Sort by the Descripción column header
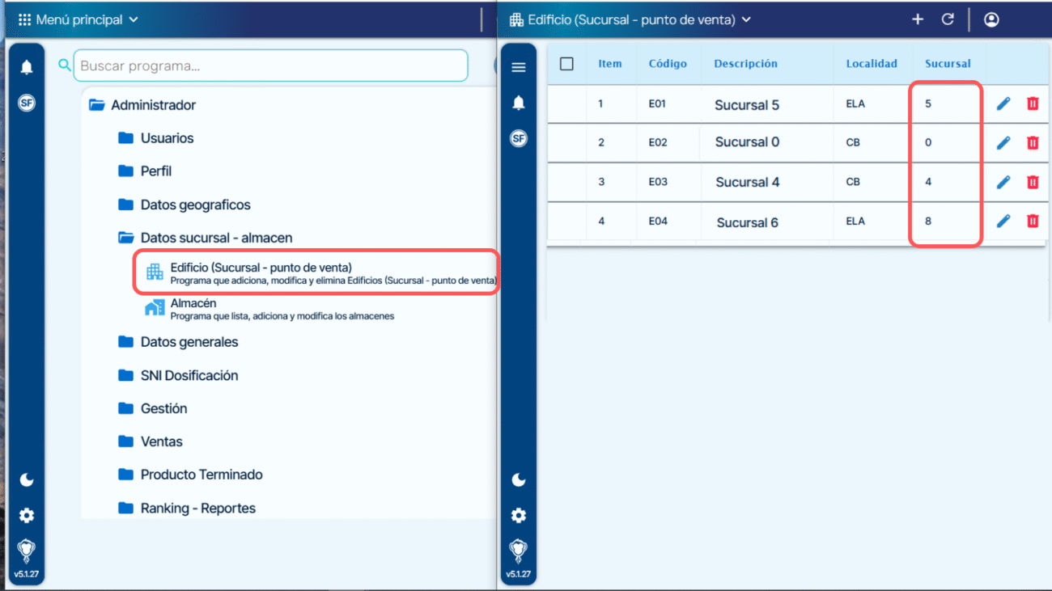Viewport: 1052px width, 591px height. [x=745, y=64]
